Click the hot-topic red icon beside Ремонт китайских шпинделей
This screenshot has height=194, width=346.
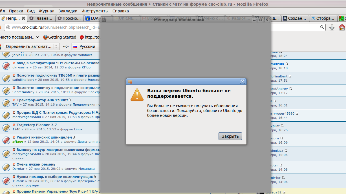pyautogui.click(x=6, y=140)
